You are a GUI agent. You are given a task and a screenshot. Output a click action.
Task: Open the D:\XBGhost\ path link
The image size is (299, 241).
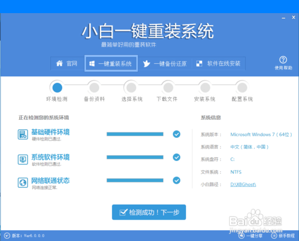click(x=243, y=184)
